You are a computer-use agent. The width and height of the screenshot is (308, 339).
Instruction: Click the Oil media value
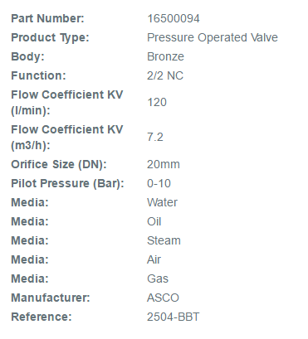(x=154, y=221)
